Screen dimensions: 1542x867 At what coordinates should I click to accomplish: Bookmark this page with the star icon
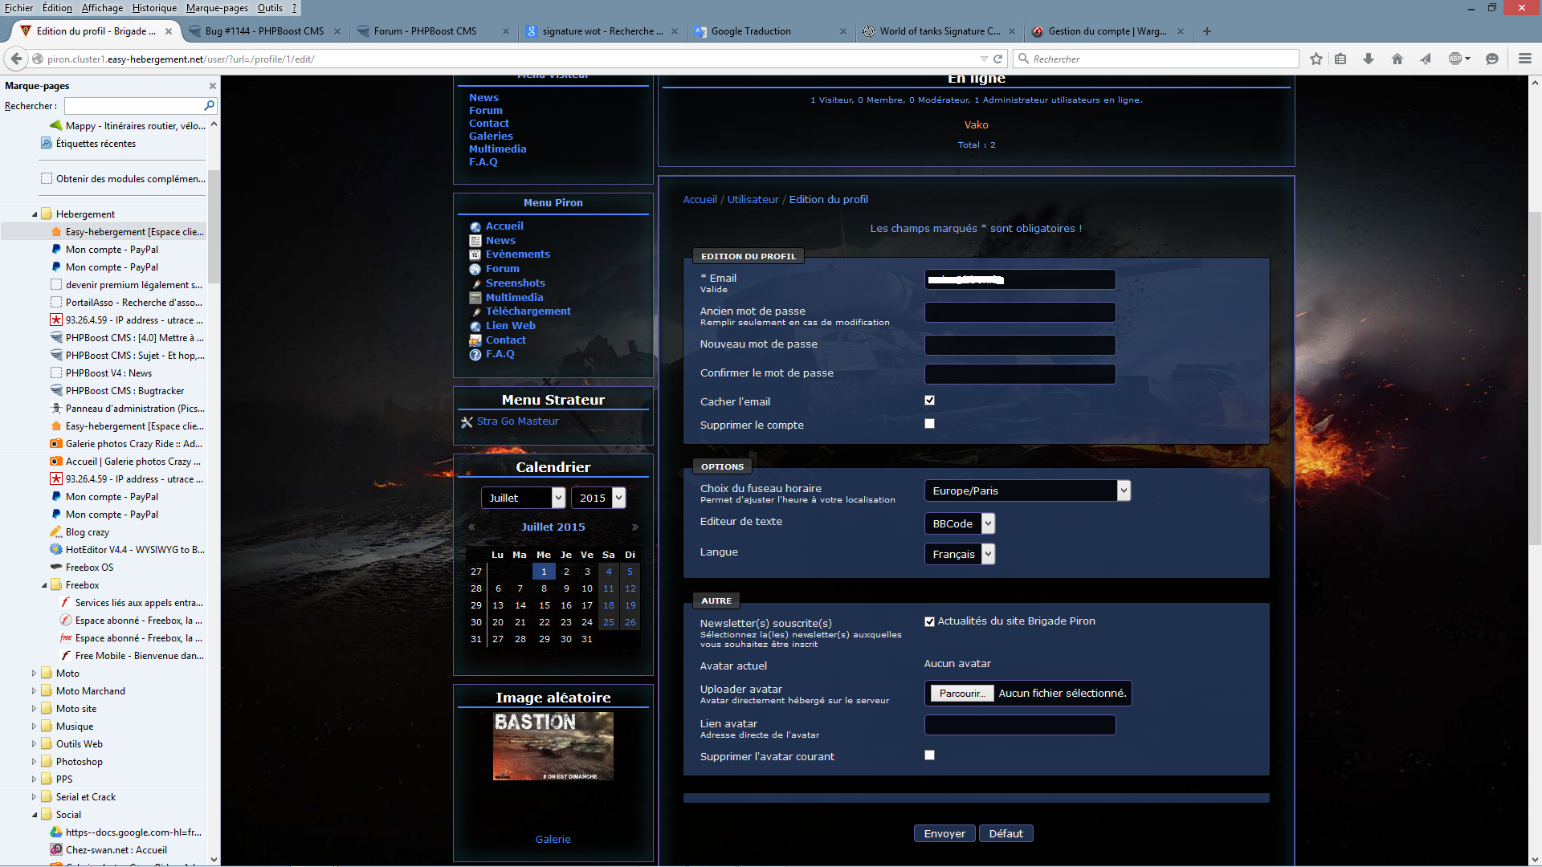coord(1316,59)
